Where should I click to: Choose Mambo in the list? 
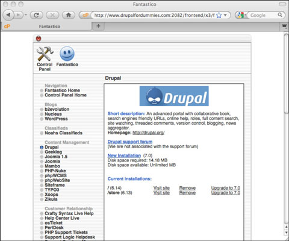52,166
